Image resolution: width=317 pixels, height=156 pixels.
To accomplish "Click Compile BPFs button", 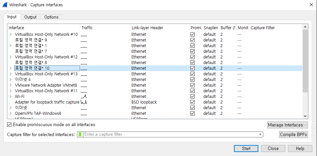I will click(x=293, y=134).
